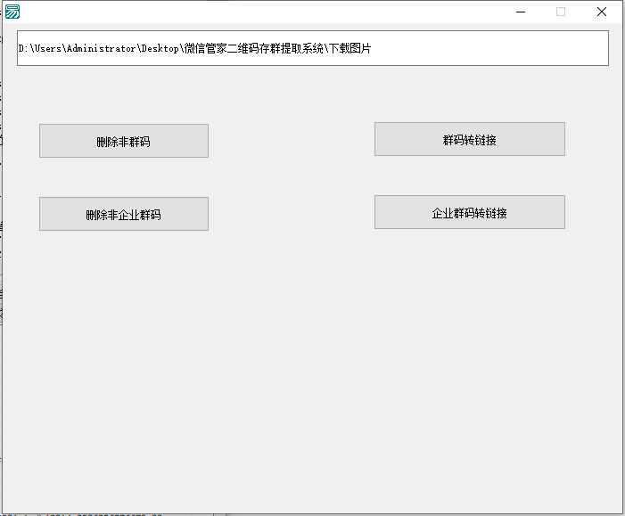Image resolution: width=625 pixels, height=516 pixels.
Task: Click the 删除非群码 button
Action: [x=123, y=141]
